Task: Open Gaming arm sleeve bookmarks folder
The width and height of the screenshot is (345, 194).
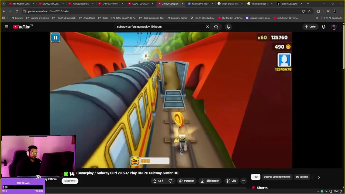Action: click(37, 18)
